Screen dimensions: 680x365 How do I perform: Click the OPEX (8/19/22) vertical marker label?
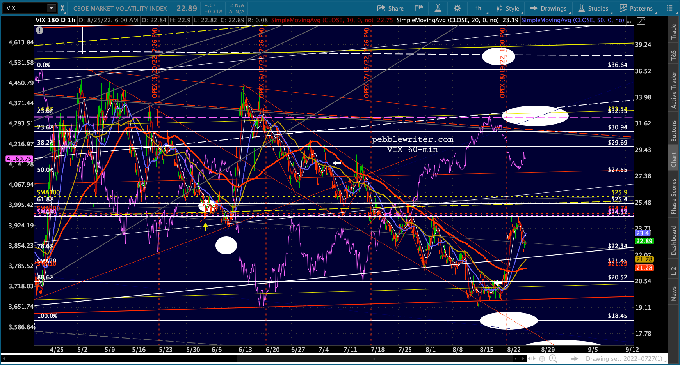(x=502, y=62)
